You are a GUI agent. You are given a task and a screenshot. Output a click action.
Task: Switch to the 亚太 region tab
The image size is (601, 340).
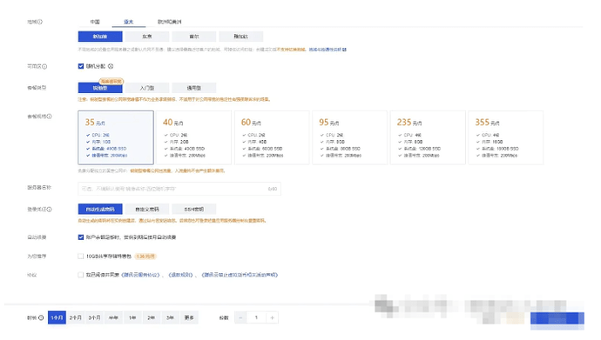coord(128,22)
